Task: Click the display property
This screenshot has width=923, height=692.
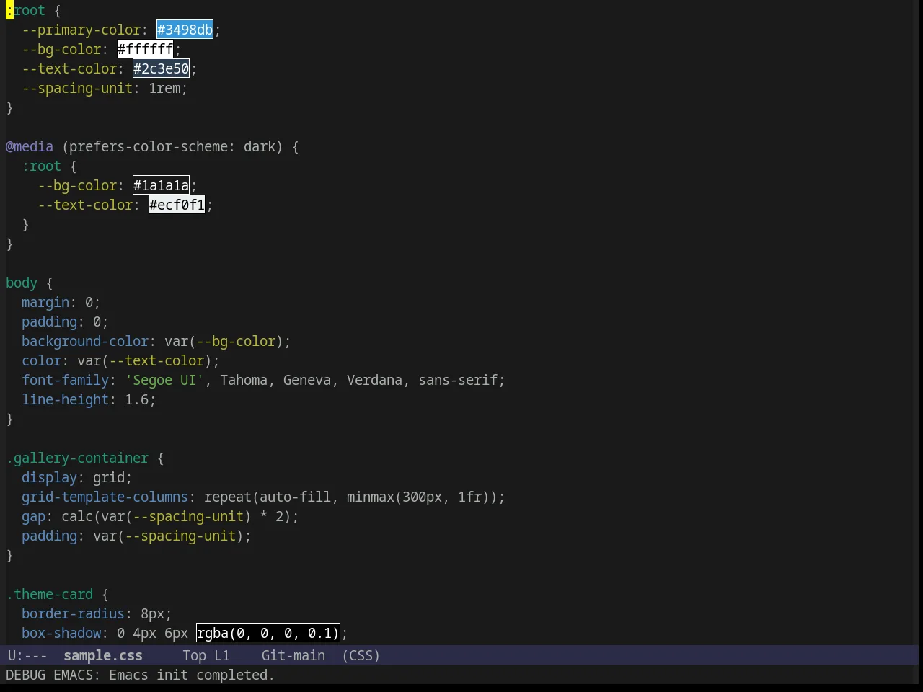Action: (x=49, y=477)
